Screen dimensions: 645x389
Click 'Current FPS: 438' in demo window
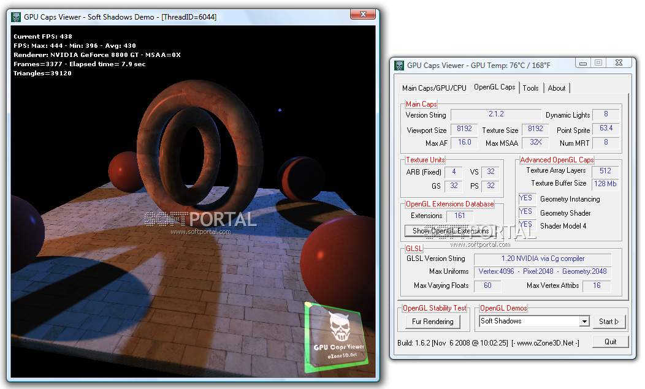pos(43,37)
